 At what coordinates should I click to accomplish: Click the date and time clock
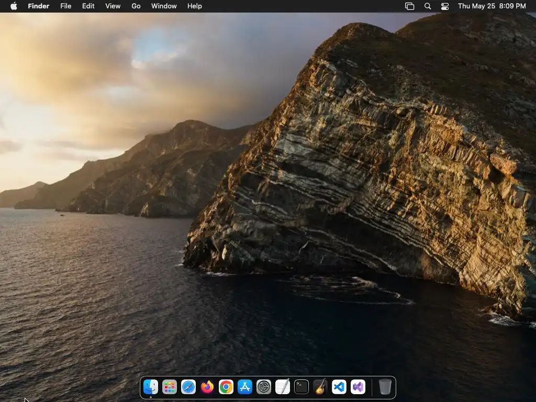[492, 6]
